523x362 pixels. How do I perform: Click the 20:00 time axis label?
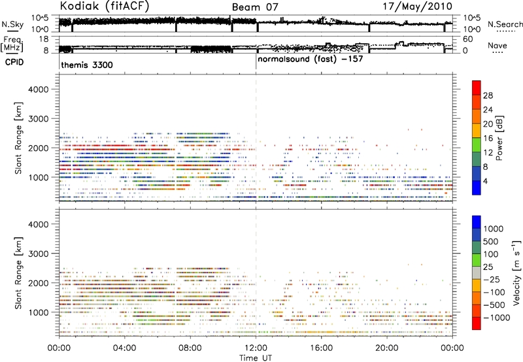[387, 348]
